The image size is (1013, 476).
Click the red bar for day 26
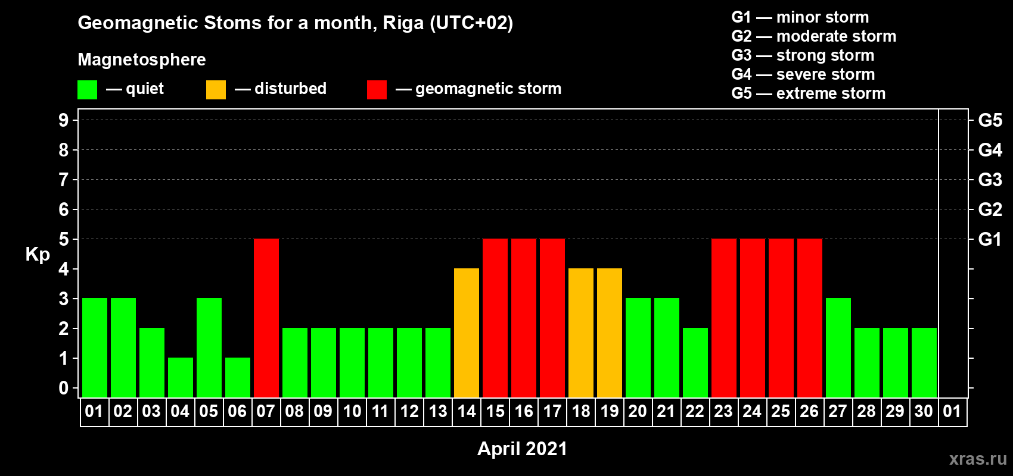(x=810, y=318)
